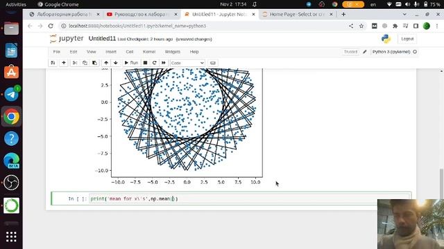Restart the kernel with the circular arrow
This screenshot has width=444, height=249.
(x=154, y=63)
